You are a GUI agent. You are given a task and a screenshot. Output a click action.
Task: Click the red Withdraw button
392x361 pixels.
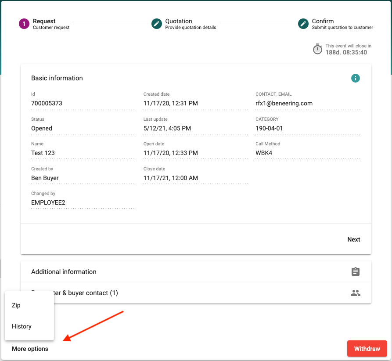[367, 349]
